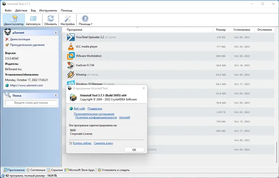Select the VirusTotal Uploader 2.2 icon
Image resolution: width=279 pixels, height=178 pixels.
(x=71, y=37)
